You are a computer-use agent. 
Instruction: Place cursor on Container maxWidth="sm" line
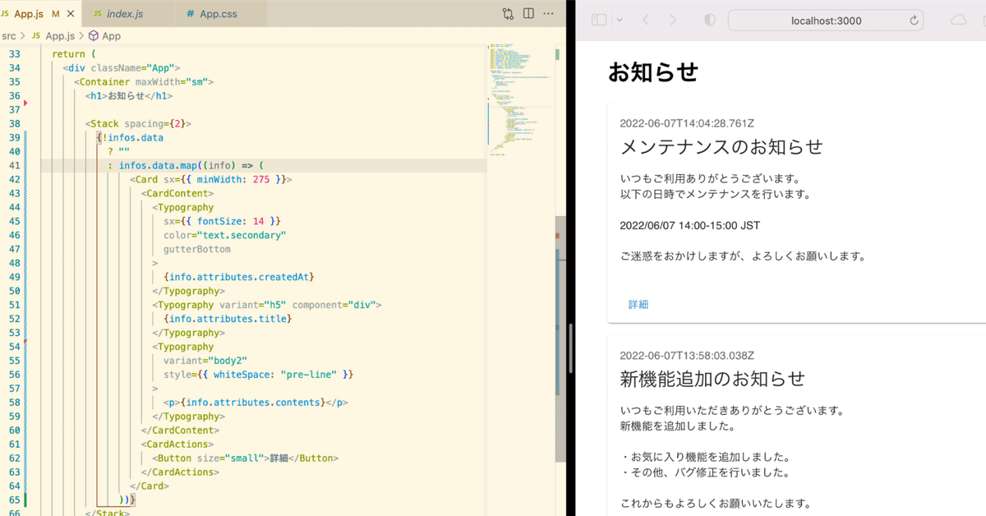click(144, 81)
